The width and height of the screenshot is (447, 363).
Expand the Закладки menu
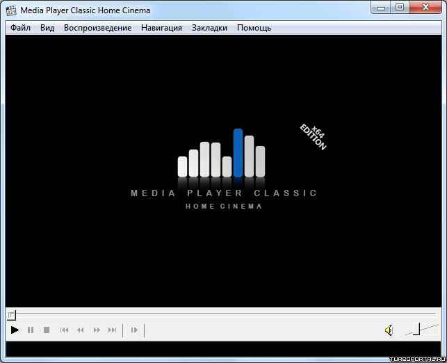[x=209, y=28]
